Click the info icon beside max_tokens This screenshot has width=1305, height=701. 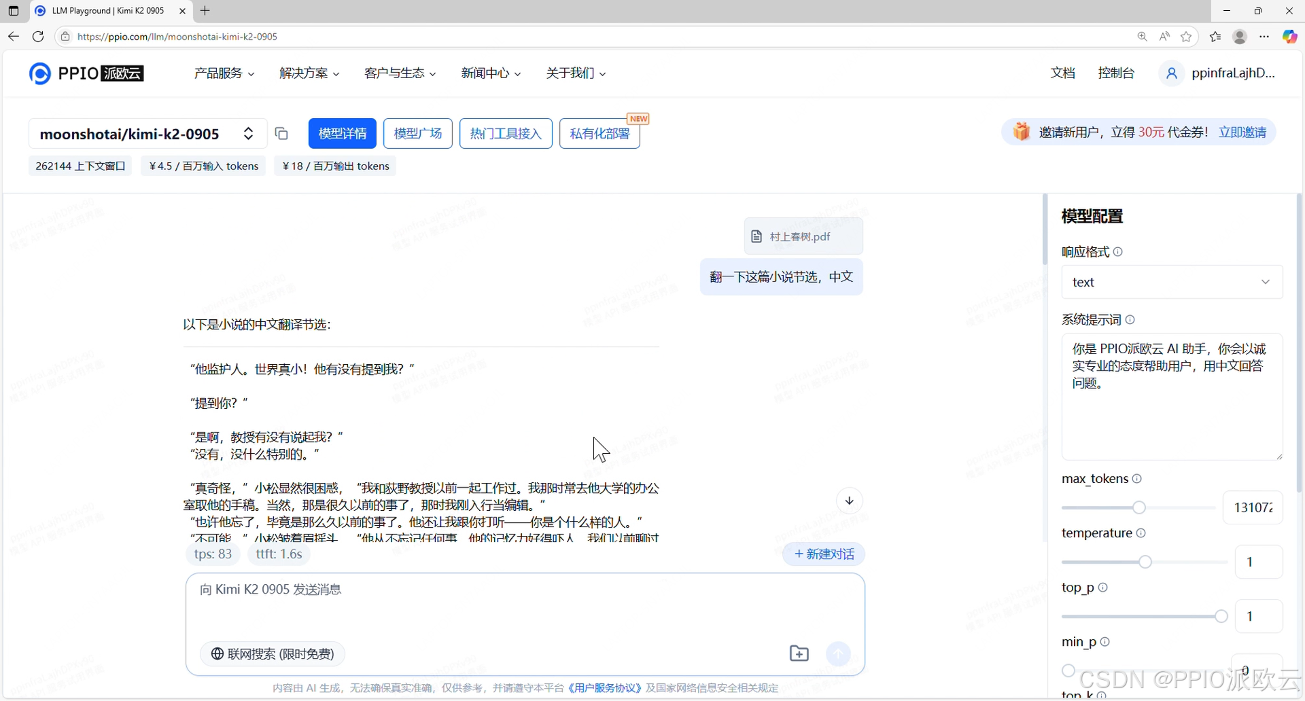[x=1137, y=479]
